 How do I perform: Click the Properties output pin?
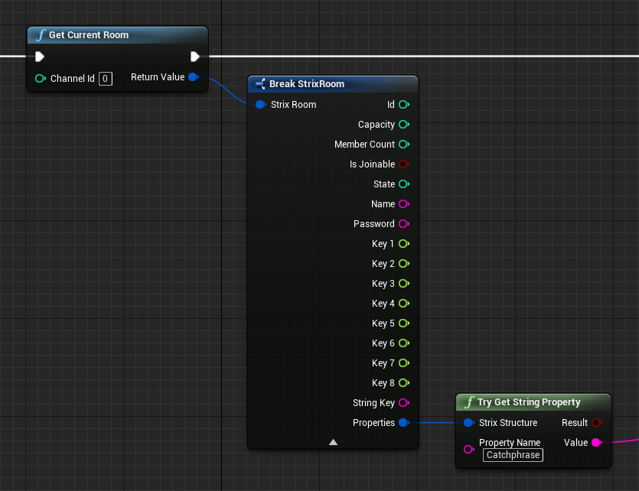(x=404, y=423)
